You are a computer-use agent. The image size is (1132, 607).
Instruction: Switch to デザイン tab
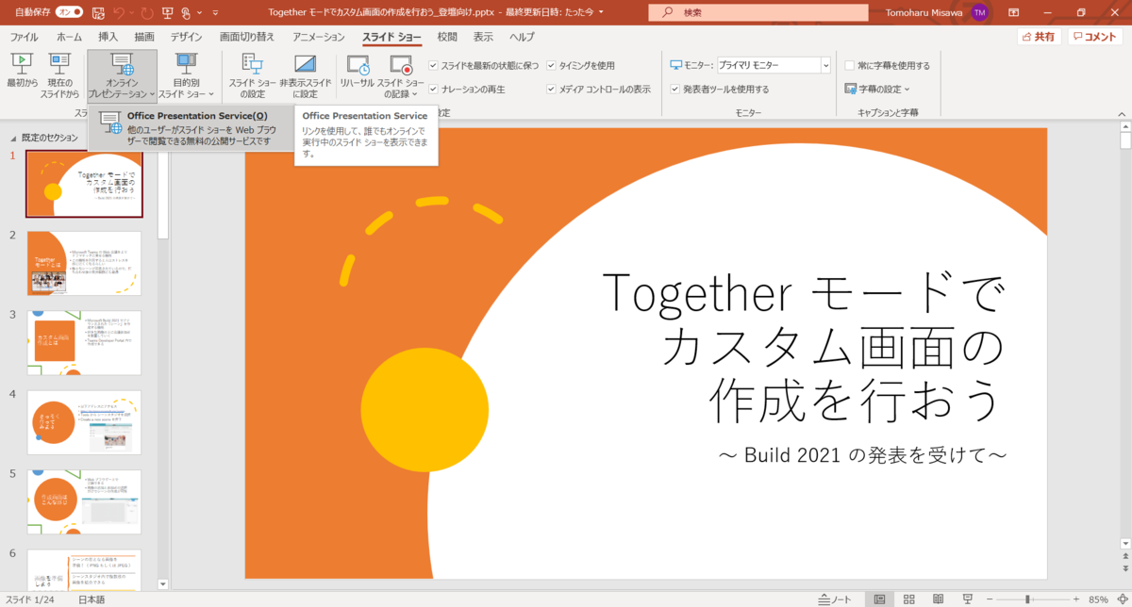pyautogui.click(x=187, y=37)
